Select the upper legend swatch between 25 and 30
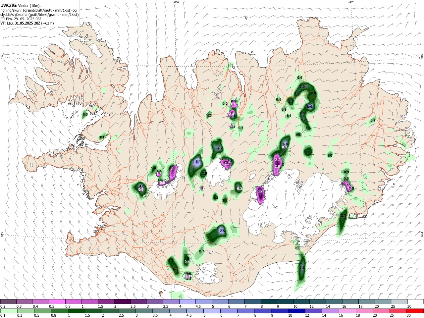 tap(399, 302)
